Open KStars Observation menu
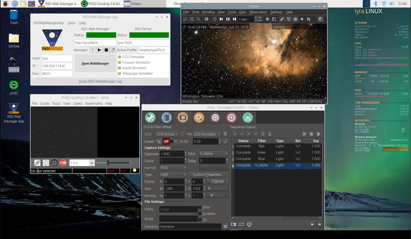The width and height of the screenshot is (411, 239). click(258, 12)
